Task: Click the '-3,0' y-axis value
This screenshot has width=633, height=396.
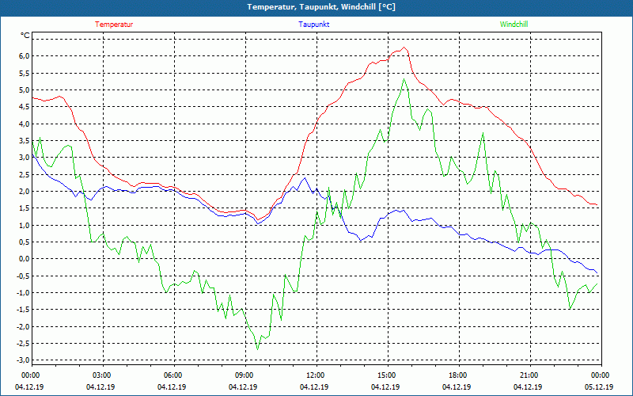Action: coord(24,360)
